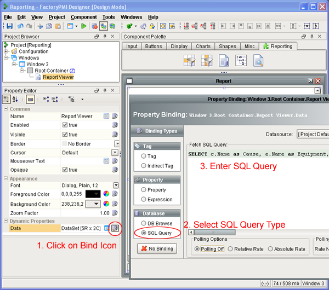Select the Report Viewer palette document icon
The image size is (329, 290).
tap(224, 61)
